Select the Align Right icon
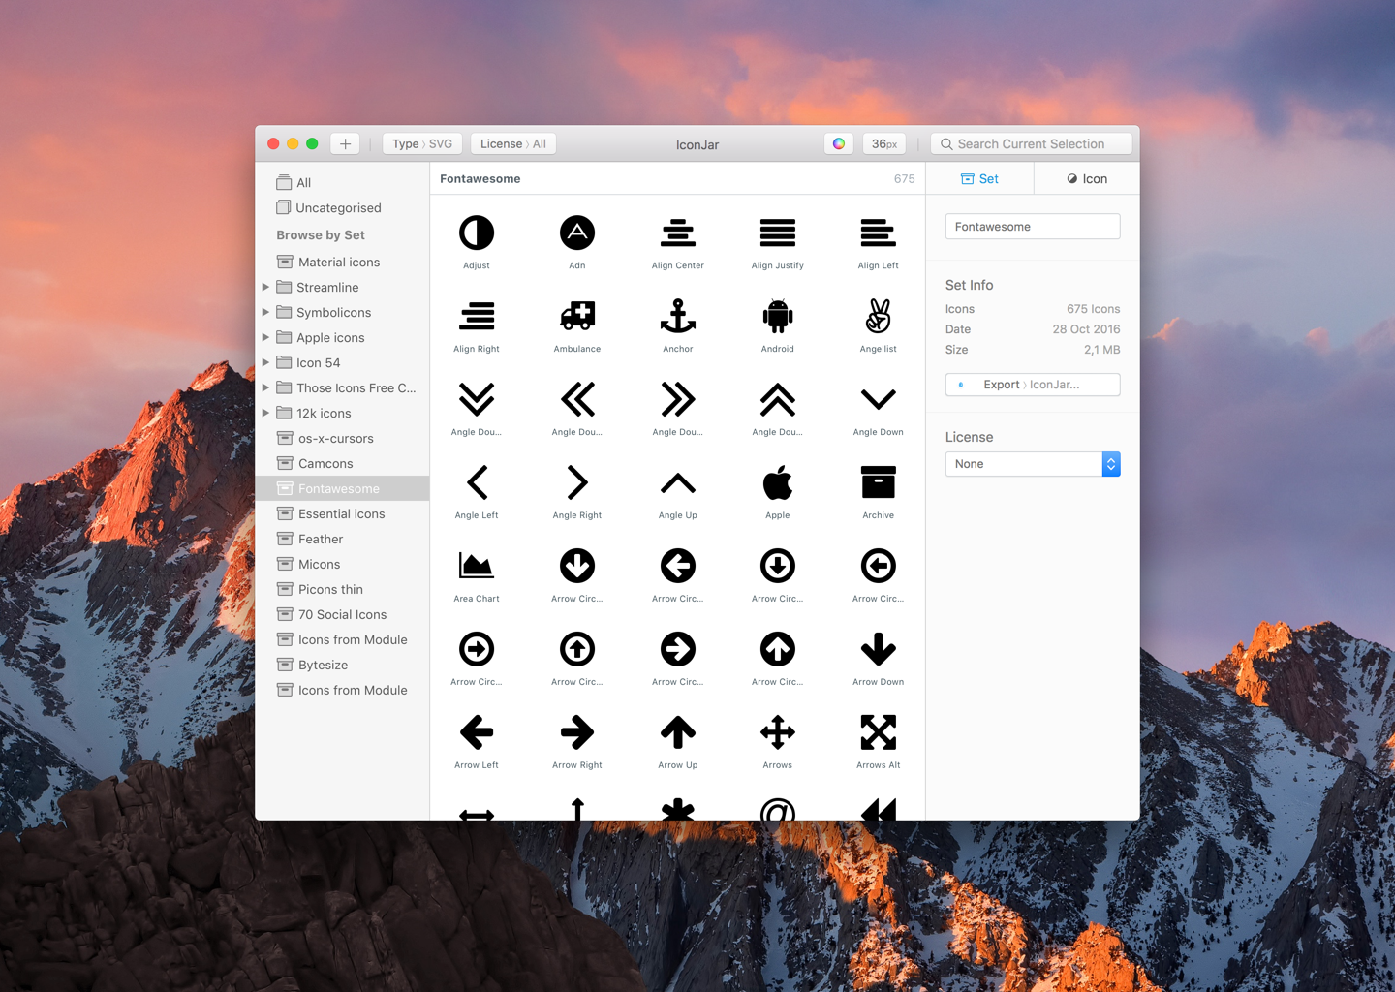 pyautogui.click(x=477, y=317)
